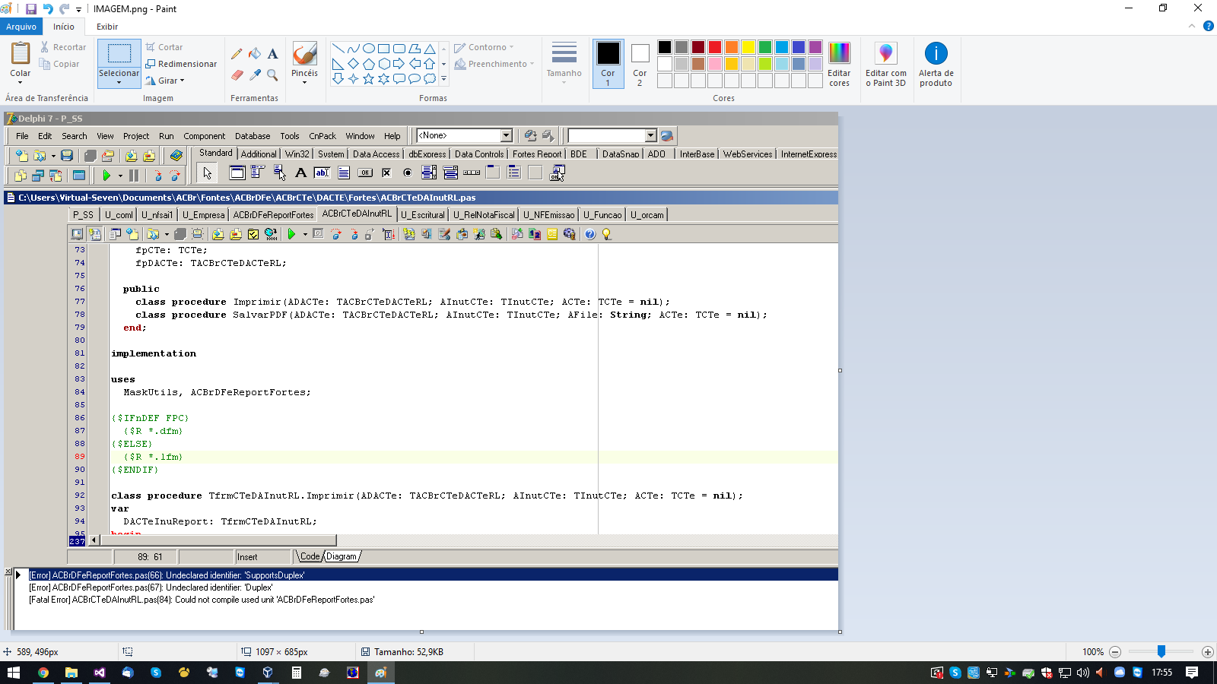
Task: Open Visual Studio from taskbar
Action: pyautogui.click(x=100, y=673)
